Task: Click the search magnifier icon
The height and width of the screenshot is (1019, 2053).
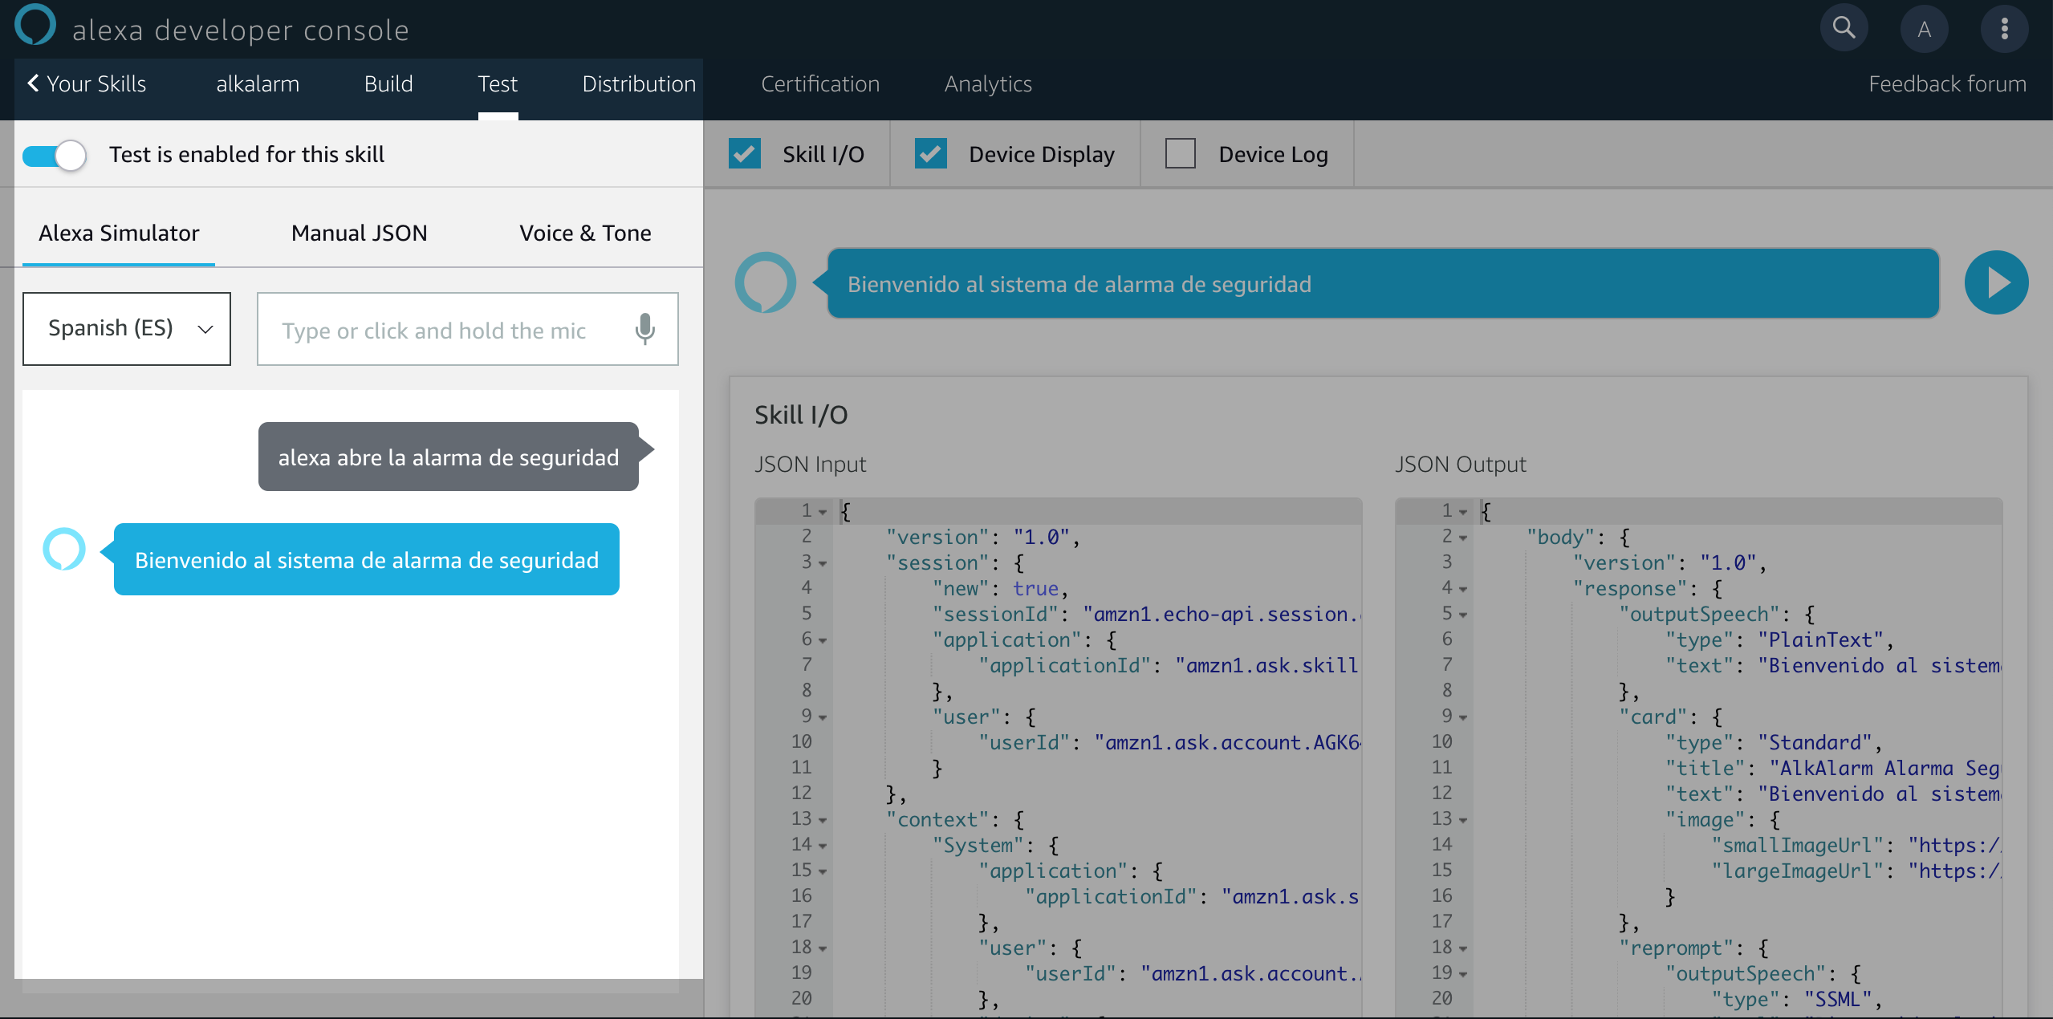Action: [1844, 29]
